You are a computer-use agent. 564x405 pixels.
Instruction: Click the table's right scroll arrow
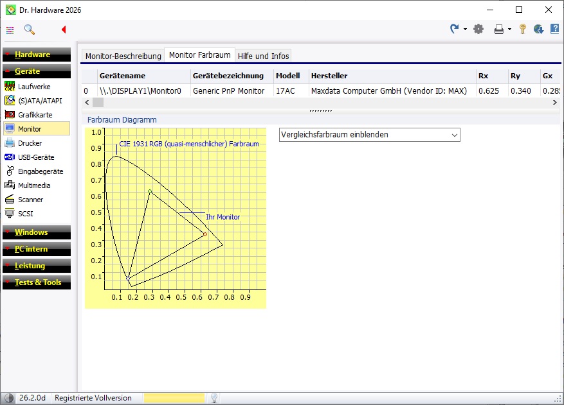tap(554, 102)
